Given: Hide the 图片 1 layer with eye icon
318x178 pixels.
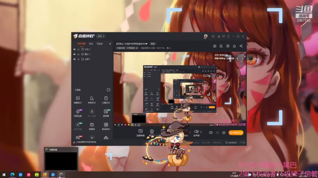Looking at the screenshot, I should (x=74, y=54).
